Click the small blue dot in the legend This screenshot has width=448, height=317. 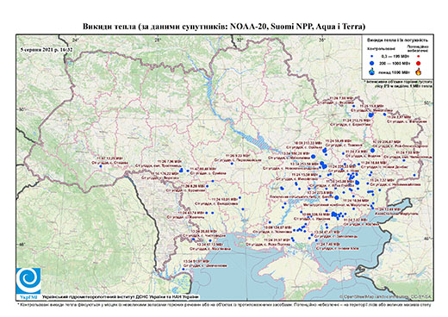pos(372,56)
